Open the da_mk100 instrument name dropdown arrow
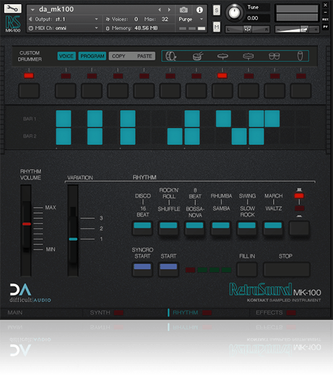This screenshot has height=392, width=333. [33, 10]
